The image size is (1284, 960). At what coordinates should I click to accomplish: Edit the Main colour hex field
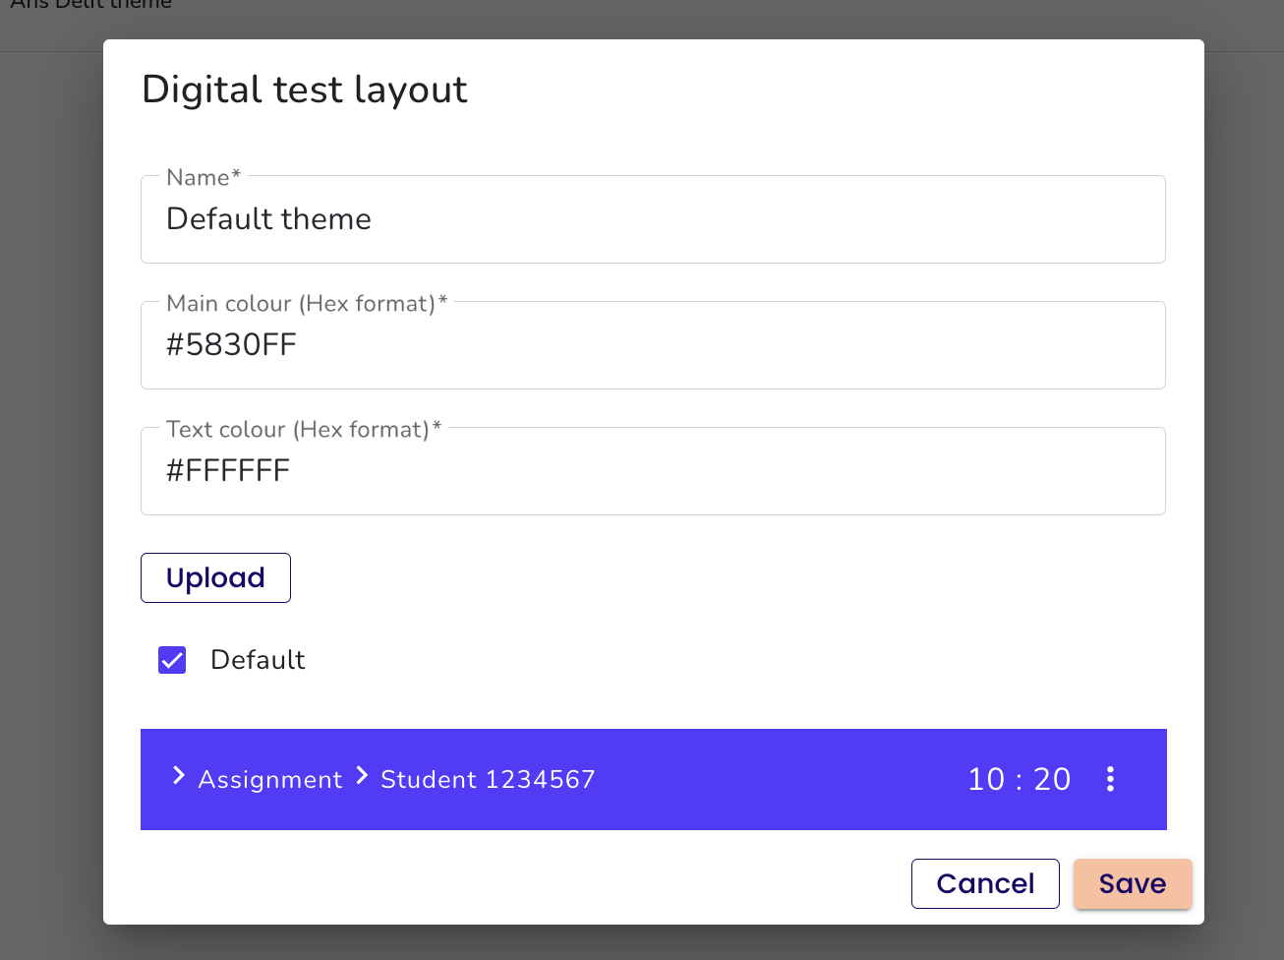(x=653, y=345)
